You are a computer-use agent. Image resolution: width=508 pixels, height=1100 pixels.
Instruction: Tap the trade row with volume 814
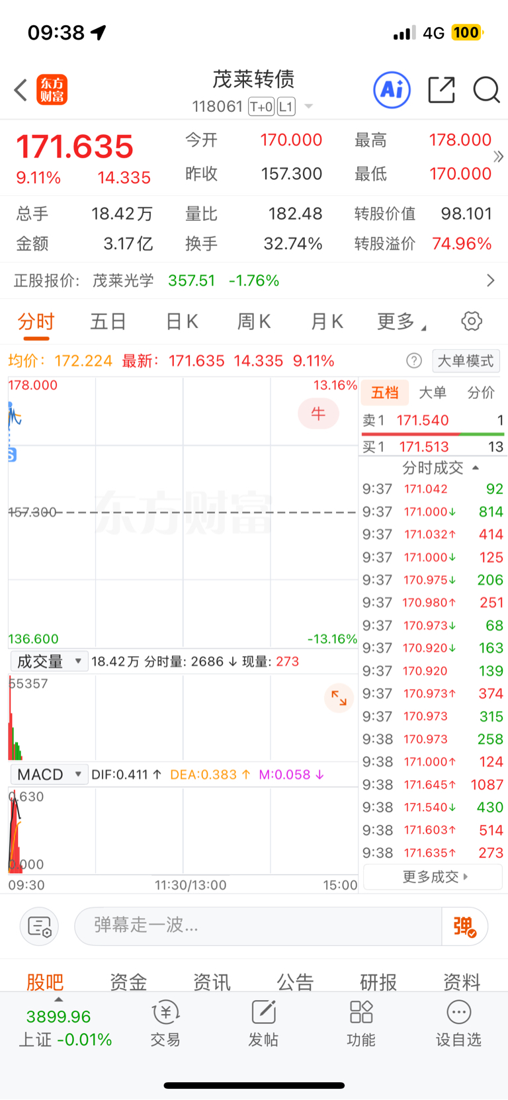[433, 512]
